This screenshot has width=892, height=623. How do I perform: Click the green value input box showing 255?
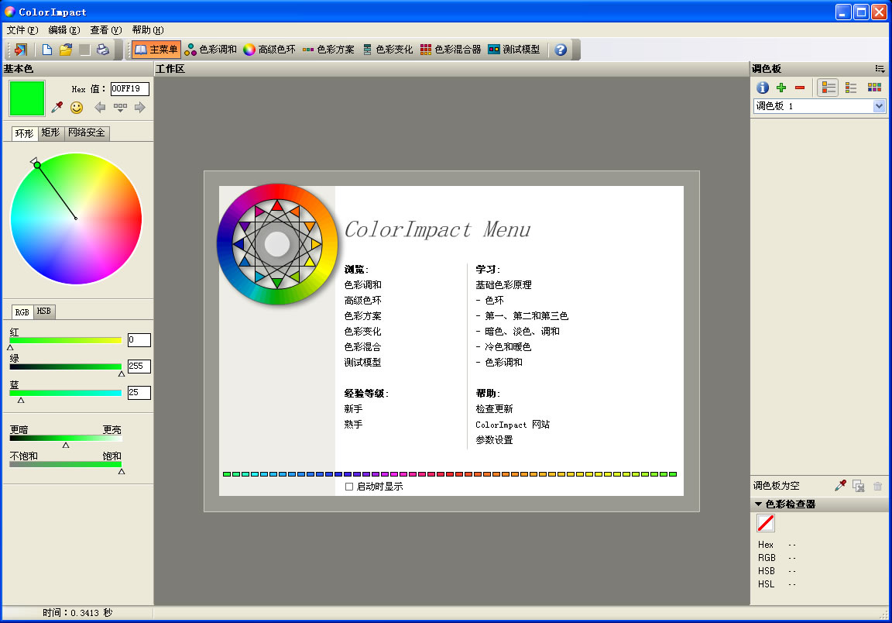tap(139, 367)
